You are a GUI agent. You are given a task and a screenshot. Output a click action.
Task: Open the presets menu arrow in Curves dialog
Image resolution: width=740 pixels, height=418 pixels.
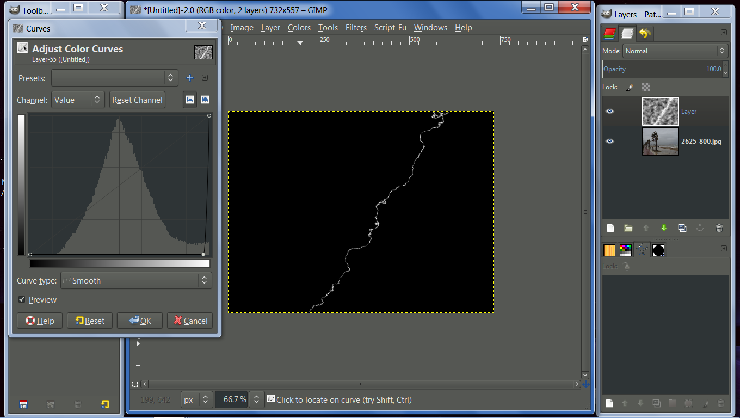coord(205,78)
